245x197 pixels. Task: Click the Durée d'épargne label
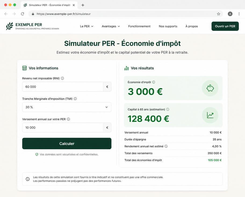point(135,139)
